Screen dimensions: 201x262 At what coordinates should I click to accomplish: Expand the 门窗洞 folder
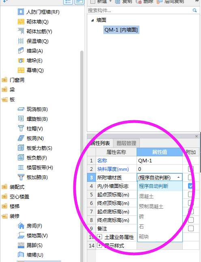tap(4, 80)
